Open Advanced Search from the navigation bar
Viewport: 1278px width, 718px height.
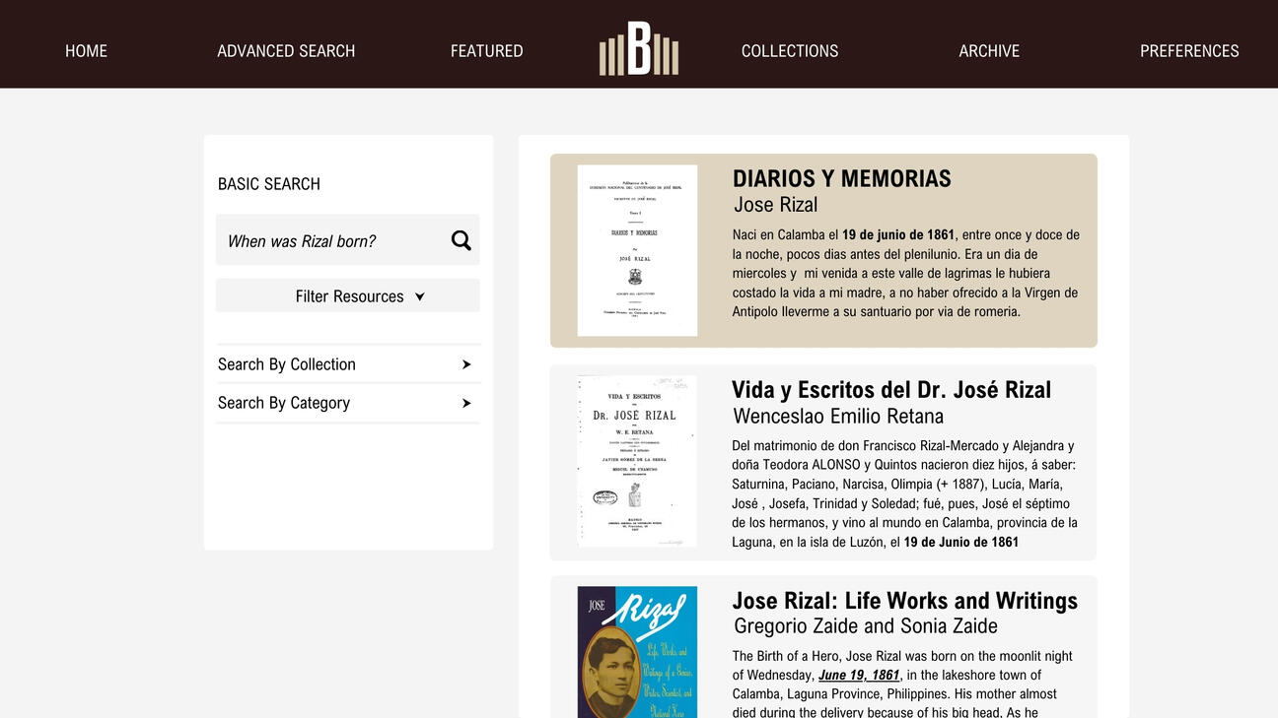coord(286,51)
